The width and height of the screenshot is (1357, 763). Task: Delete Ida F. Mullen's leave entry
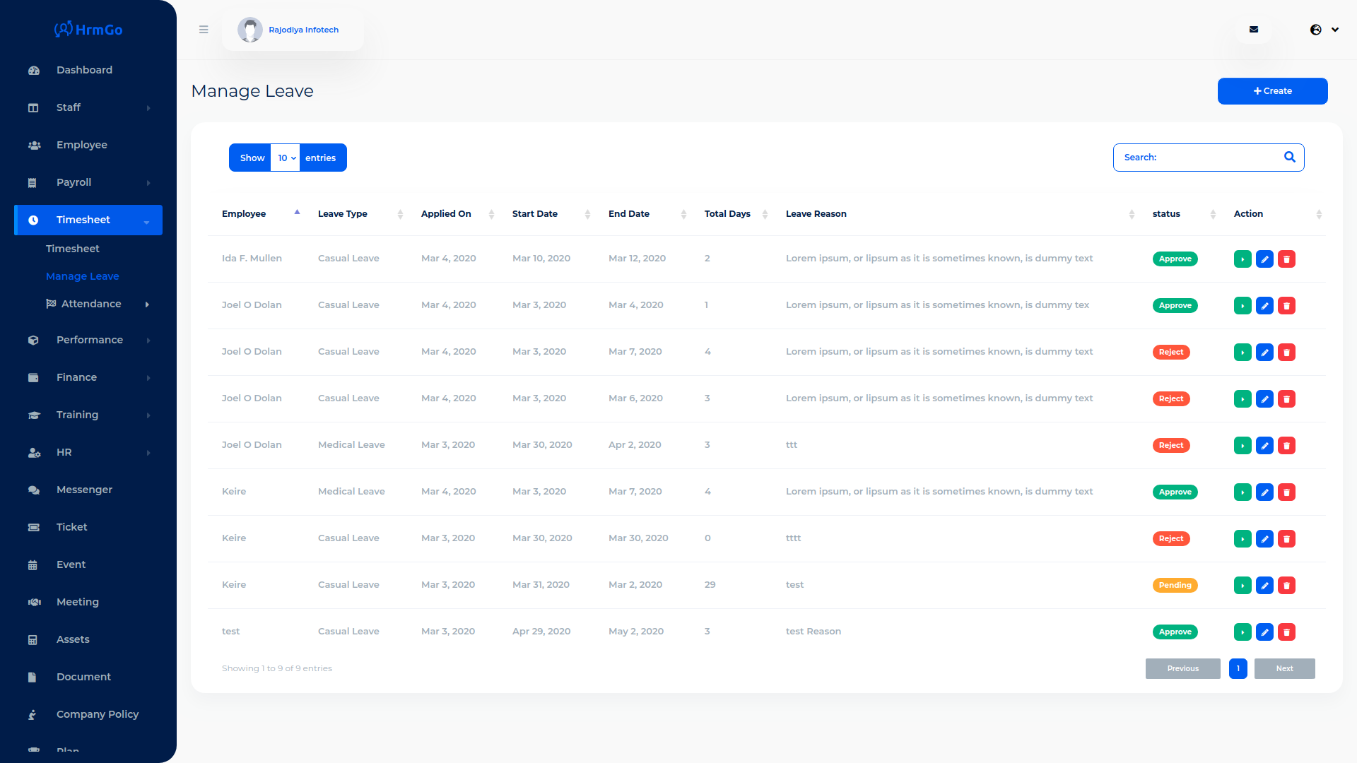click(1286, 259)
